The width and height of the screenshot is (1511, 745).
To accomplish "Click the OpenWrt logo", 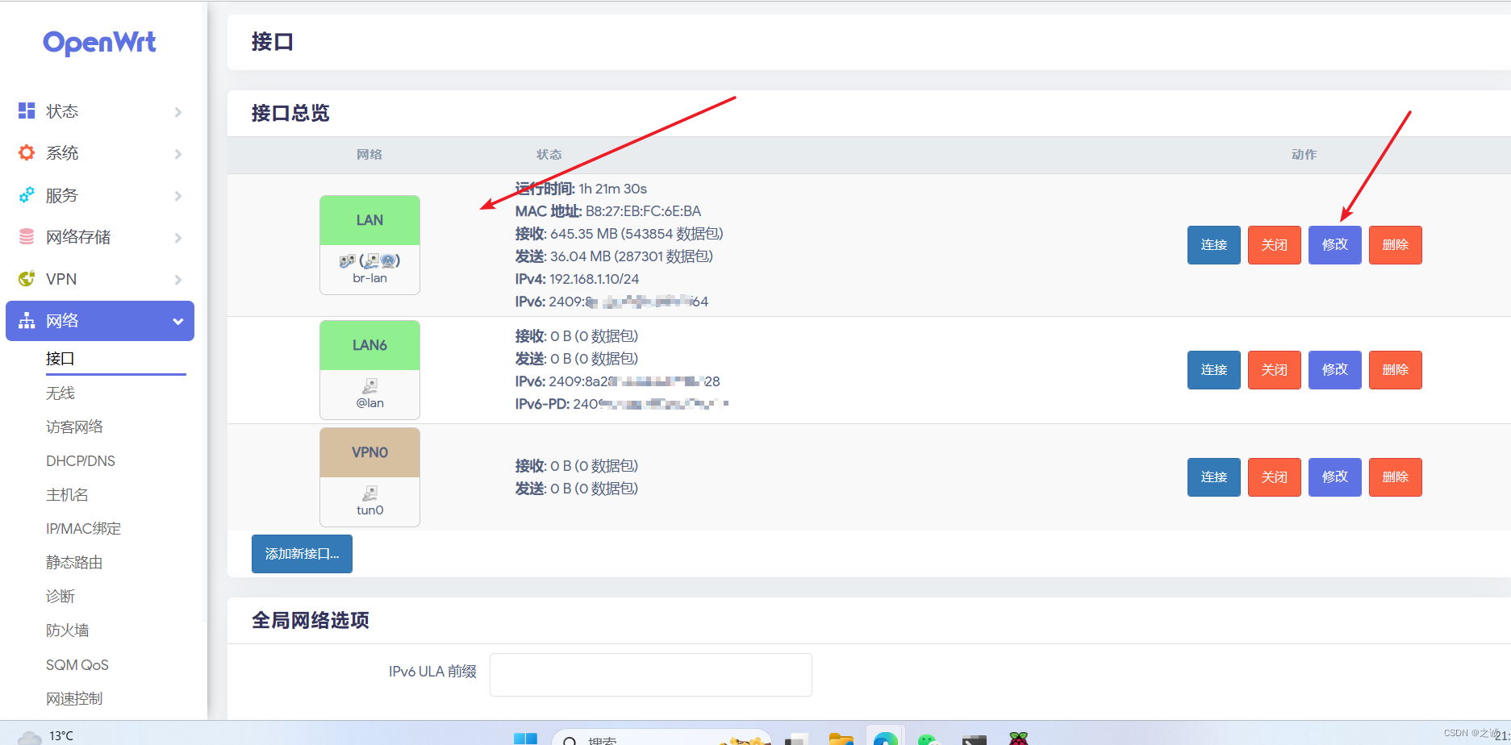I will (x=99, y=42).
